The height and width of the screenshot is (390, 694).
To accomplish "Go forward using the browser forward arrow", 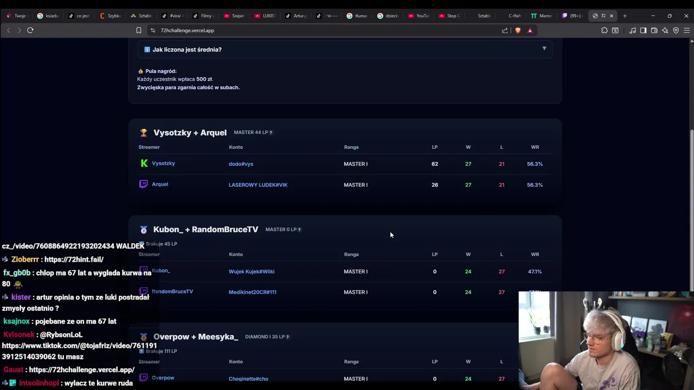I will (x=19, y=30).
